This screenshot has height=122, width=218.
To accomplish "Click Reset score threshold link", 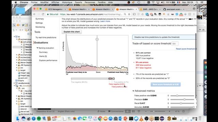I will point(185,49).
